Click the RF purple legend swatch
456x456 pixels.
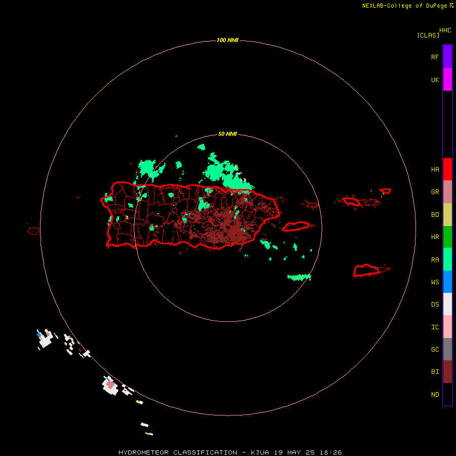447,57
